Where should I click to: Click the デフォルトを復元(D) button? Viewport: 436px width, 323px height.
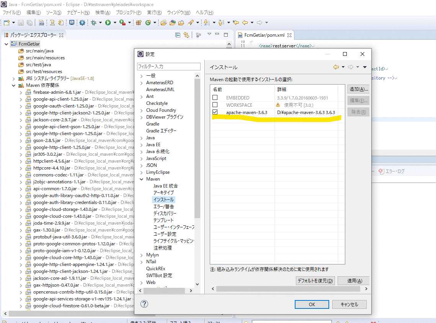click(x=315, y=281)
